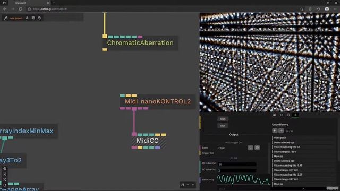
Task: Select 'Value mousedrag 0 to -0.47' history entry
Action: coord(288,166)
